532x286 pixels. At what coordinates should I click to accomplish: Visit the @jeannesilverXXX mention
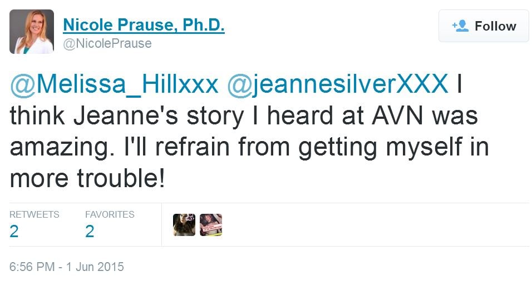tap(338, 84)
